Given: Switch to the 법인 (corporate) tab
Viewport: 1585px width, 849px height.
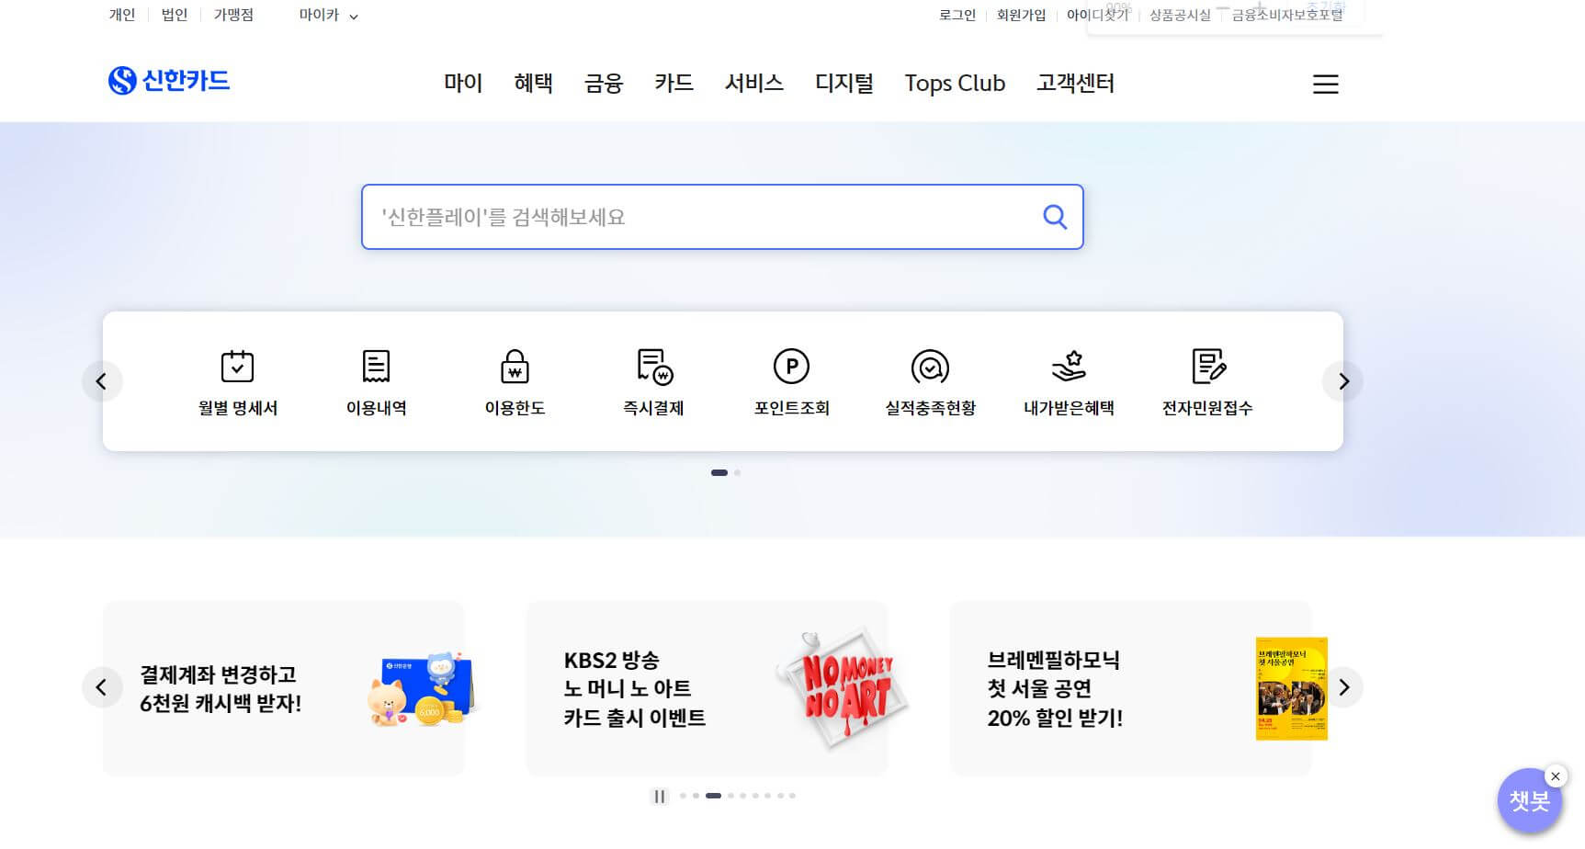Looking at the screenshot, I should point(174,15).
